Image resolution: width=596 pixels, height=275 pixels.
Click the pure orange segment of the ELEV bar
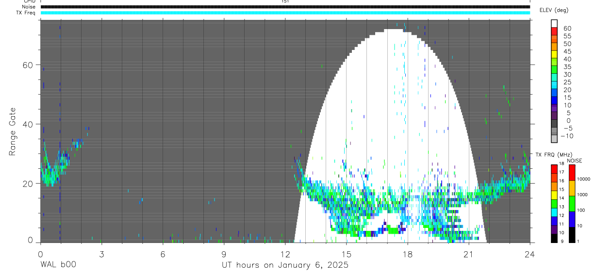point(554,47)
